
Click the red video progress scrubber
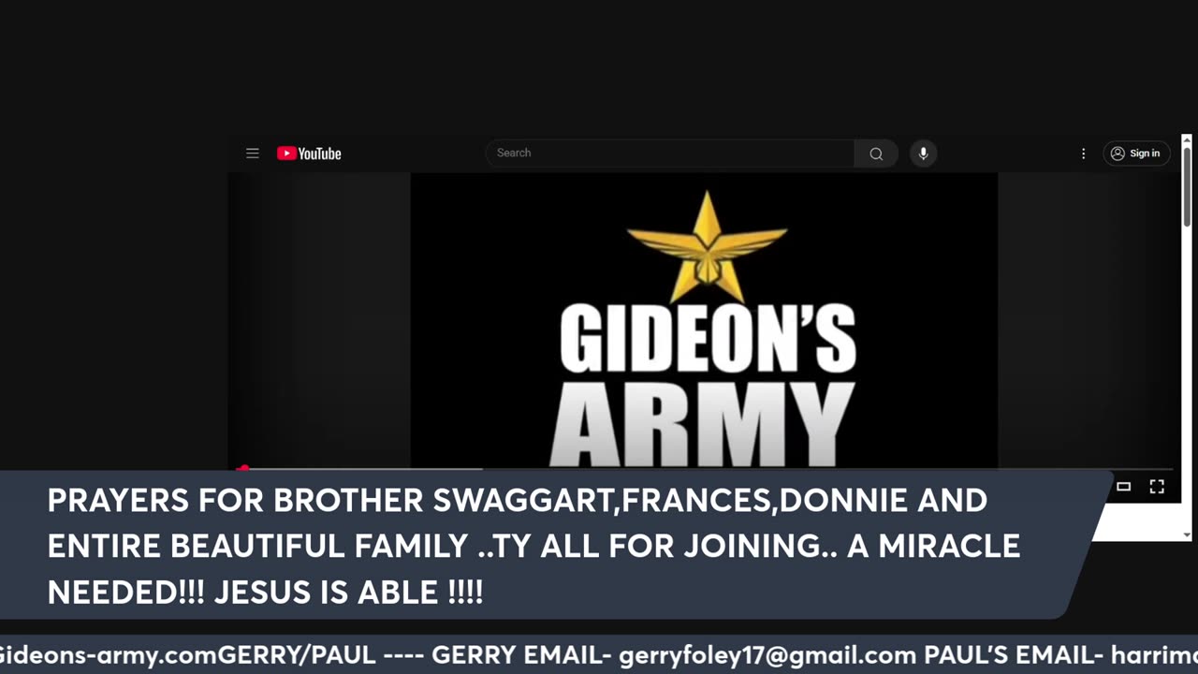[243, 468]
